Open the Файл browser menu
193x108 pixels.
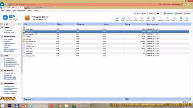tap(3, 10)
